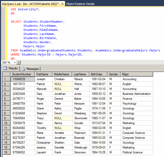164x157 pixels.
Task: Click last name Weisburgh
Action: (x=81, y=147)
